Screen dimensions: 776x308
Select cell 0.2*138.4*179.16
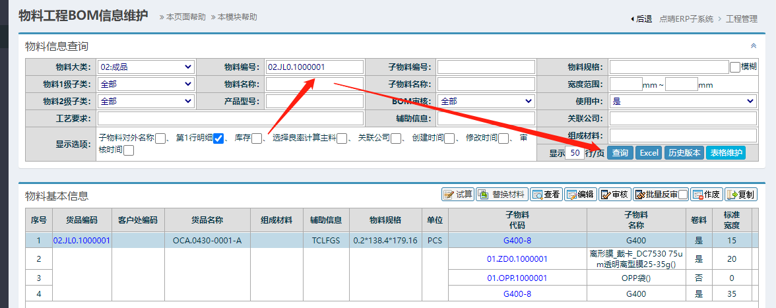tap(385, 240)
